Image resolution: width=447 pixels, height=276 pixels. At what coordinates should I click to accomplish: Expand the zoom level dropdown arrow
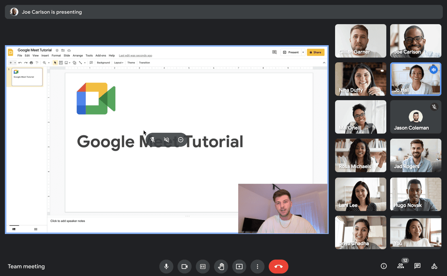click(49, 63)
